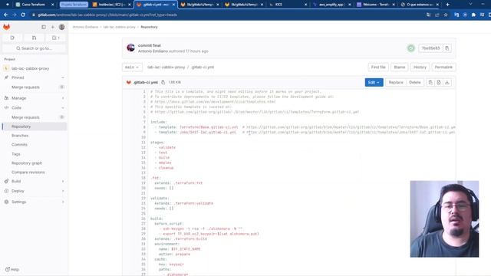Open the GitLab fox logo home
This screenshot has width=491, height=276.
[7, 27]
